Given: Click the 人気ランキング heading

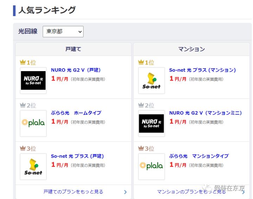Looking at the screenshot, I should [x=47, y=10].
